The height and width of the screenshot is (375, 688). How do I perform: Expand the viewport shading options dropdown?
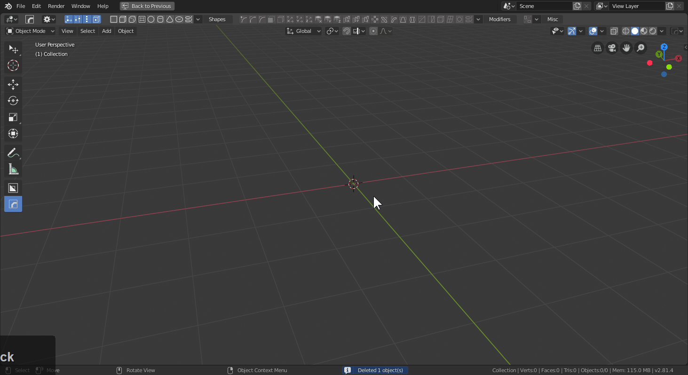pos(662,31)
